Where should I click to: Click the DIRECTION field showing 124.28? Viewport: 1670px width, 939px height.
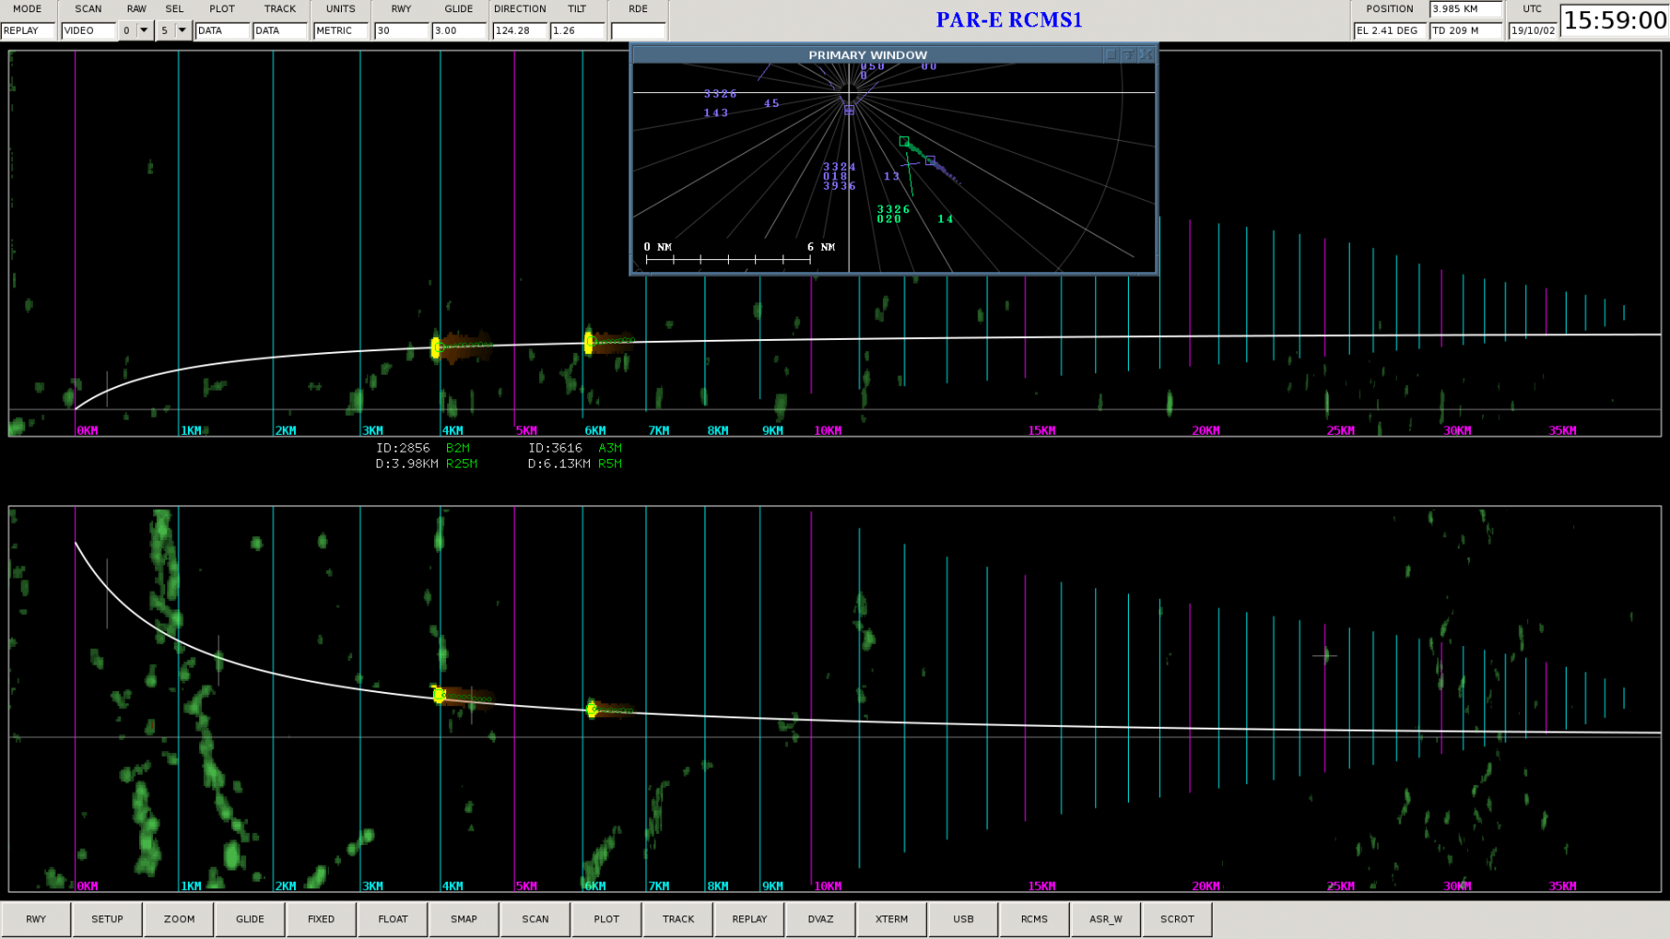pos(519,30)
